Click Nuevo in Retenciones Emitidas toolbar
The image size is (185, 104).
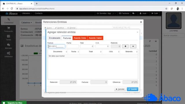(48, 28)
